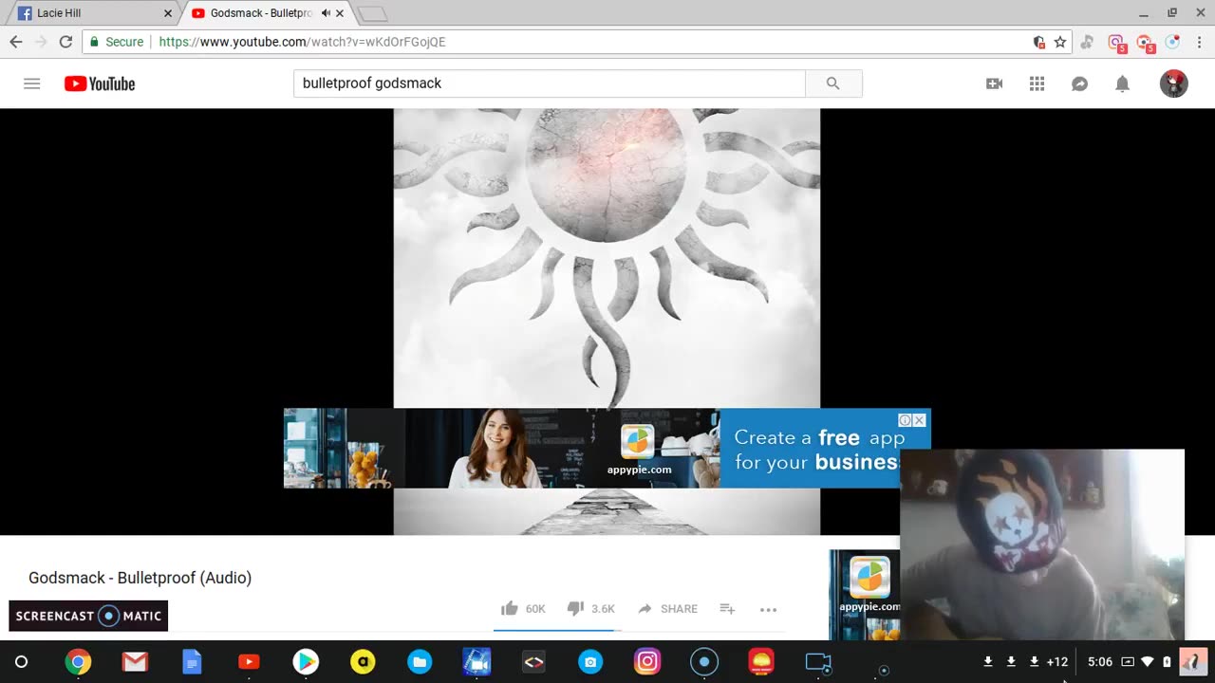
Task: Open Gmail from the shelf
Action: click(135, 662)
